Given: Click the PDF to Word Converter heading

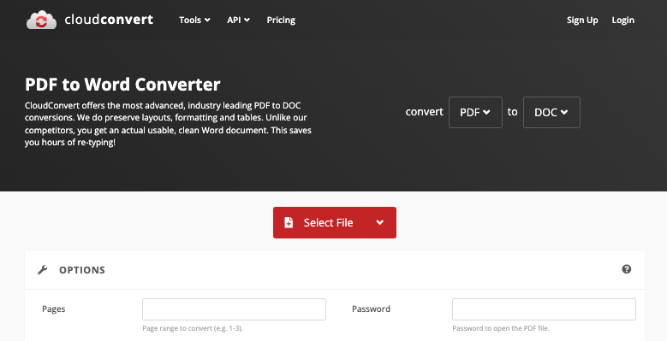Looking at the screenshot, I should pos(122,85).
